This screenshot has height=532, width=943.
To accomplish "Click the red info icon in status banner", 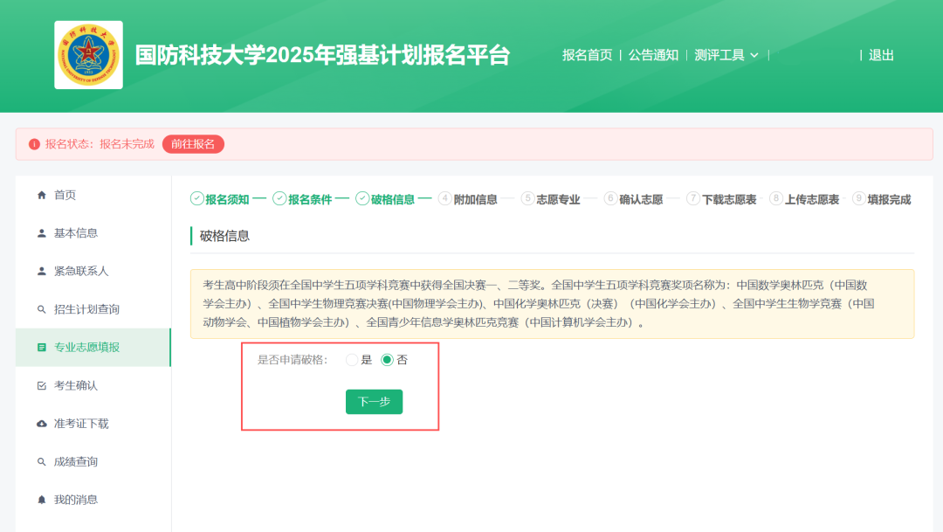I will coord(34,144).
